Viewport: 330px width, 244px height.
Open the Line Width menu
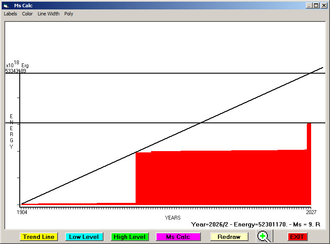[x=48, y=14]
